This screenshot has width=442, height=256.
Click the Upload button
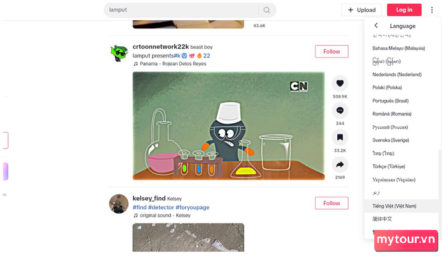pos(361,10)
